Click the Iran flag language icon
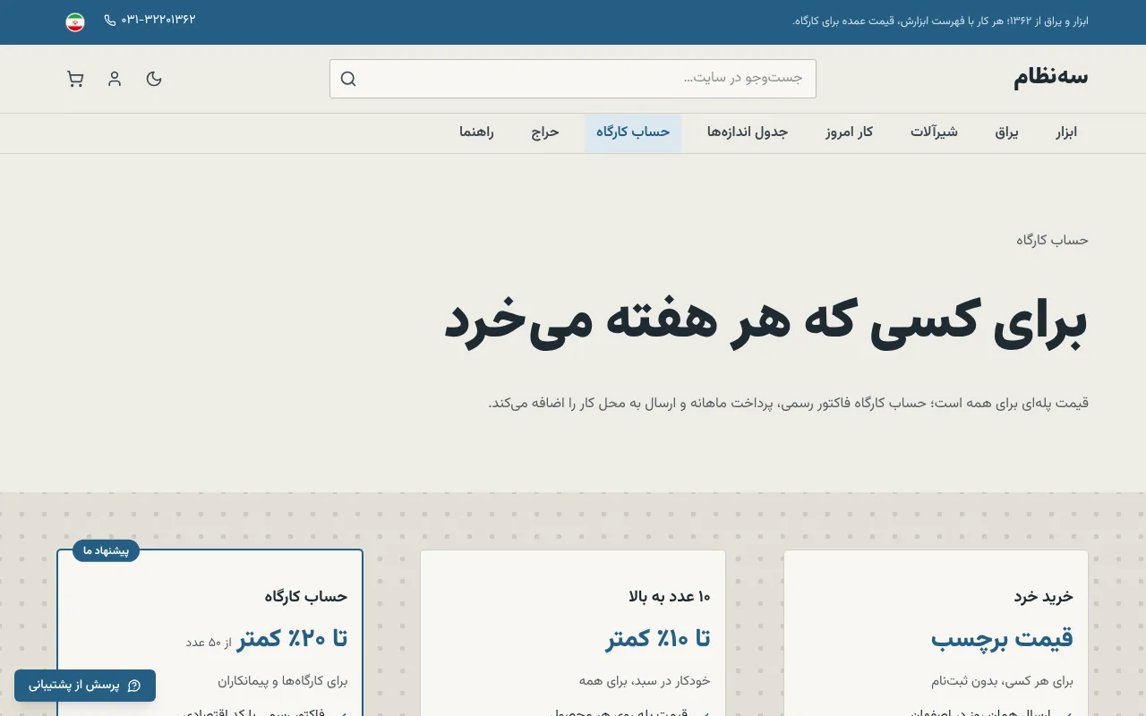 [x=75, y=21]
